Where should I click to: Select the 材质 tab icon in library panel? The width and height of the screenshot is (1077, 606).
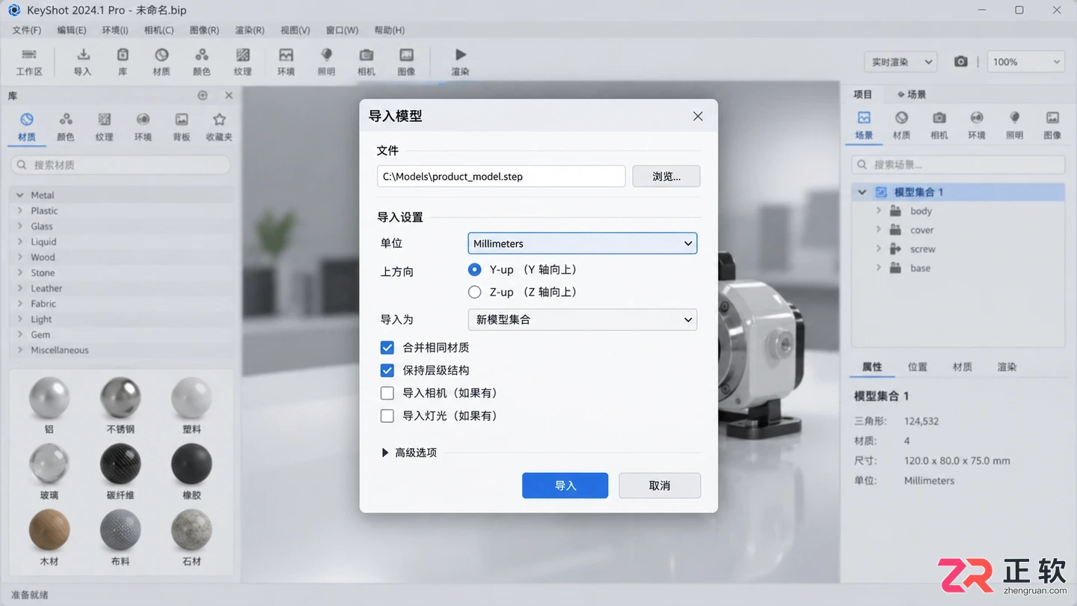27,120
